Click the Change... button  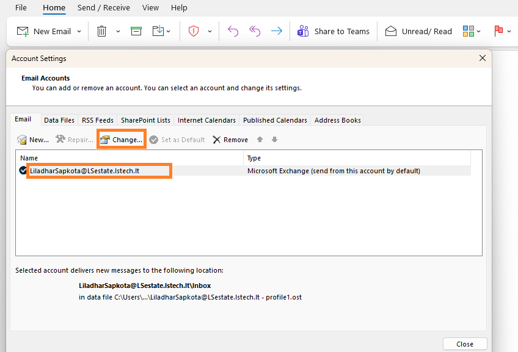click(122, 140)
